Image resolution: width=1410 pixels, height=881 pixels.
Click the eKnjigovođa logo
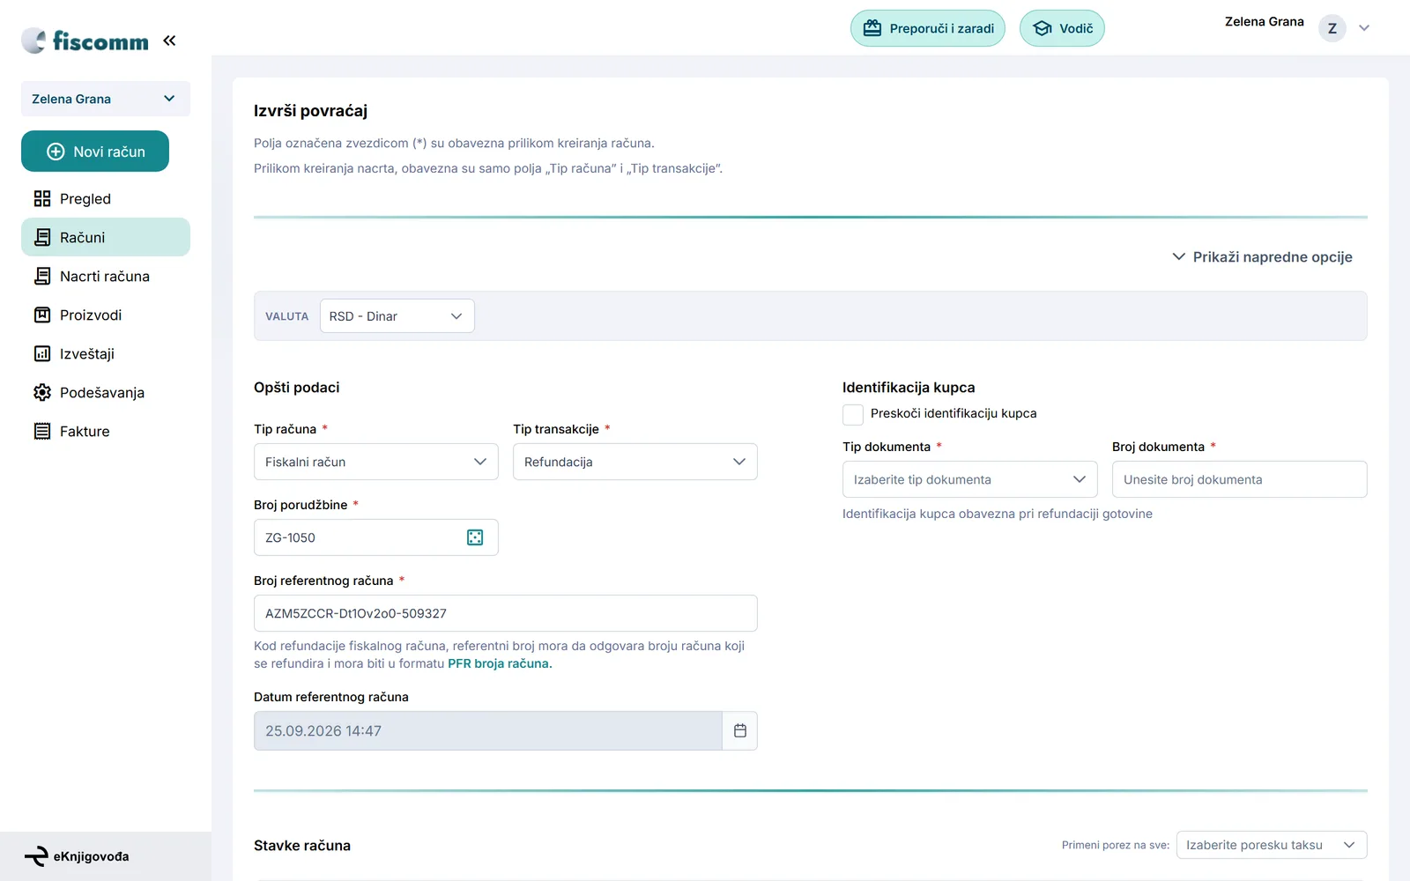click(x=77, y=856)
